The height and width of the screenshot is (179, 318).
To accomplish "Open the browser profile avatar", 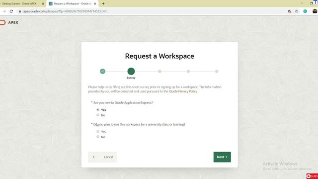I will click(x=315, y=11).
